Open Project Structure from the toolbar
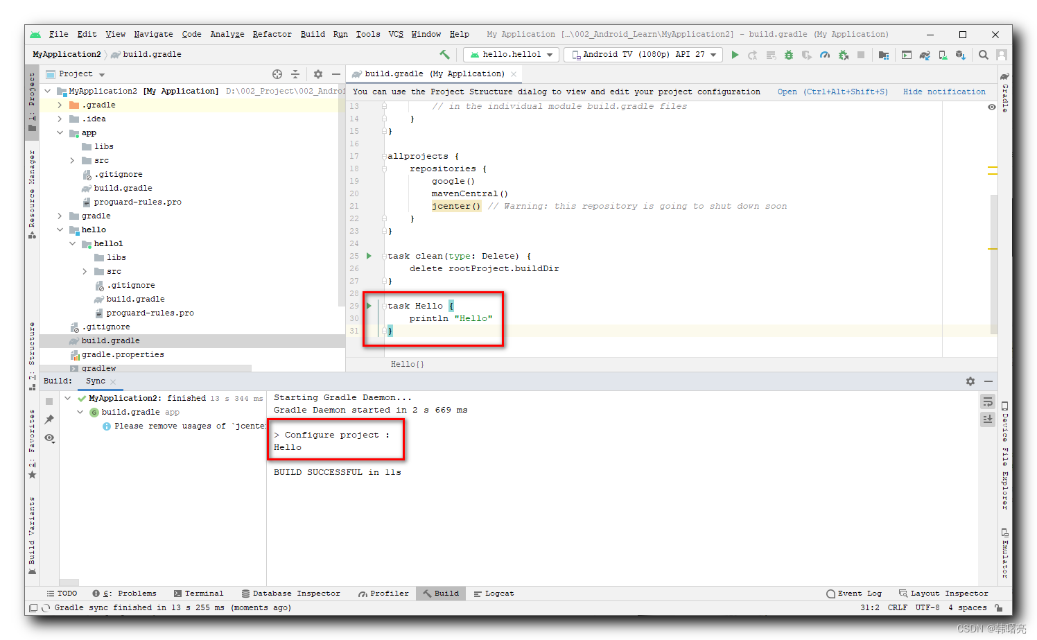This screenshot has width=1037, height=640. (x=884, y=55)
